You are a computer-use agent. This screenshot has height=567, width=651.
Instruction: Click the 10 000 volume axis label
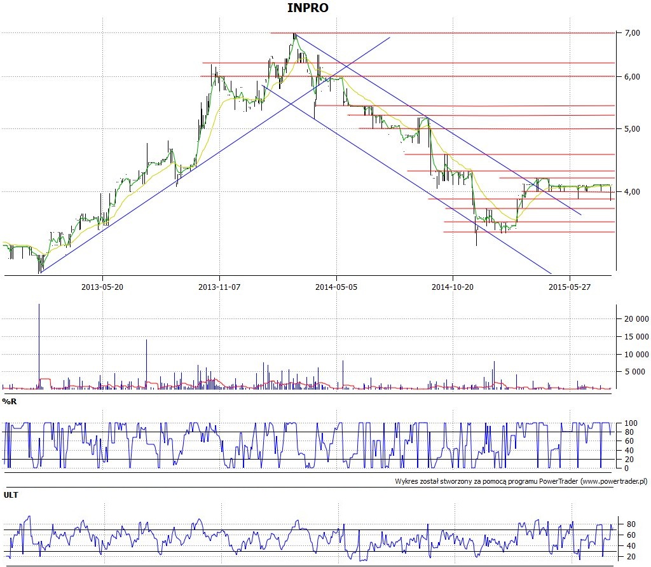(636, 354)
